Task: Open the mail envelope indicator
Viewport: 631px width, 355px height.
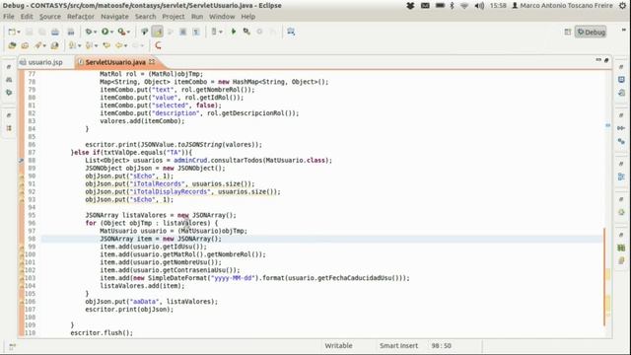Action: point(425,6)
